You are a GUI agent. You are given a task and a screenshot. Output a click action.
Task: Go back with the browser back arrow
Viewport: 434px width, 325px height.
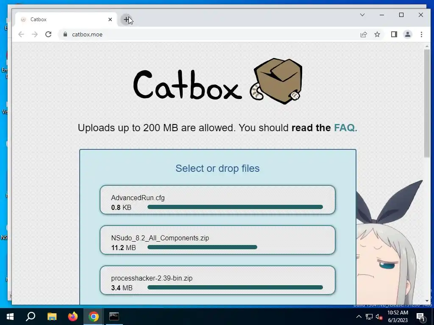(21, 34)
